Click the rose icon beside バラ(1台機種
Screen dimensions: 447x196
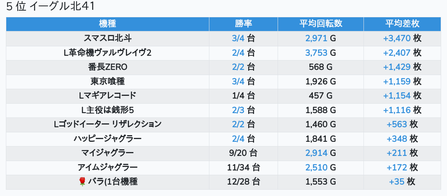point(82,181)
